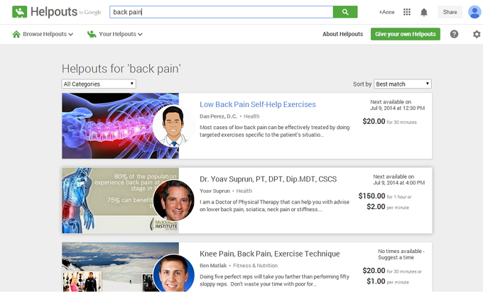Screen dimensions: 483x292
Task: Click the Ben Matlak provider name
Action: click(x=213, y=266)
